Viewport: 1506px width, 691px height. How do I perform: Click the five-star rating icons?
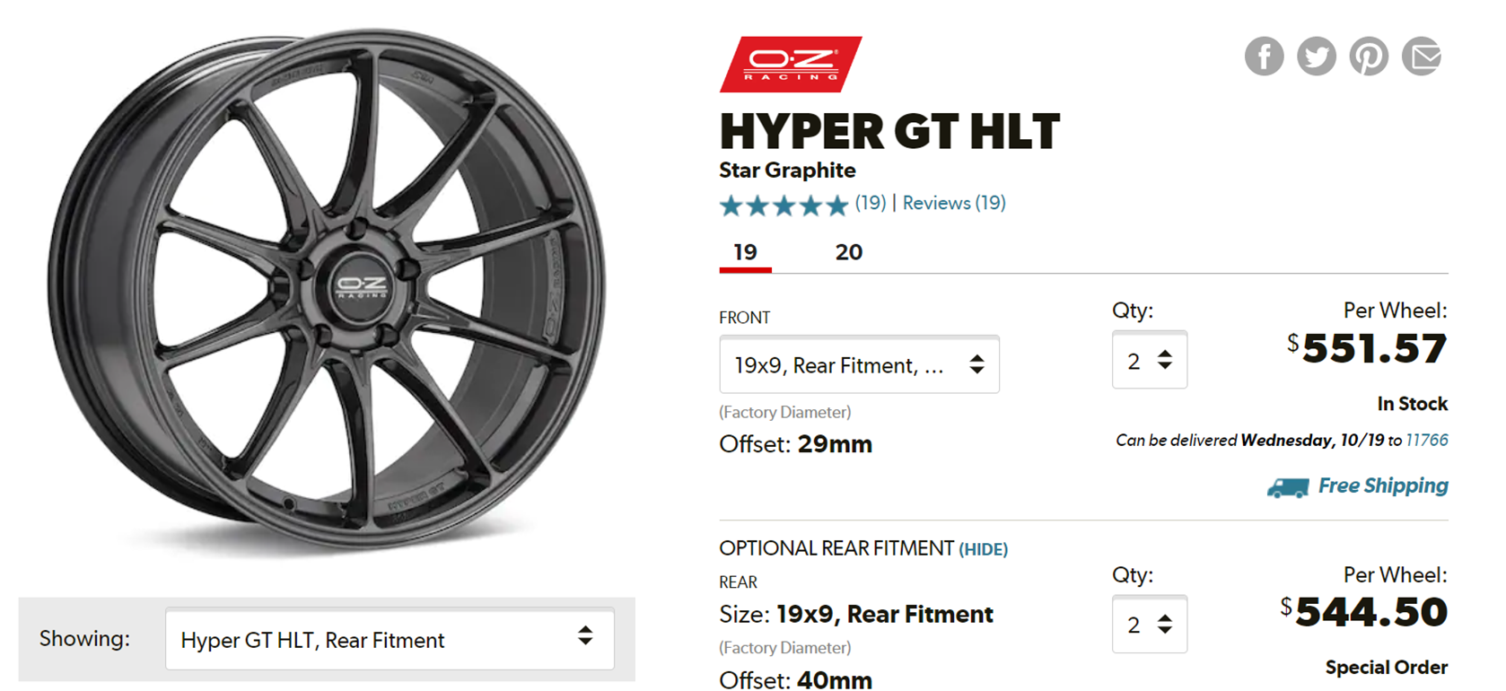click(784, 206)
